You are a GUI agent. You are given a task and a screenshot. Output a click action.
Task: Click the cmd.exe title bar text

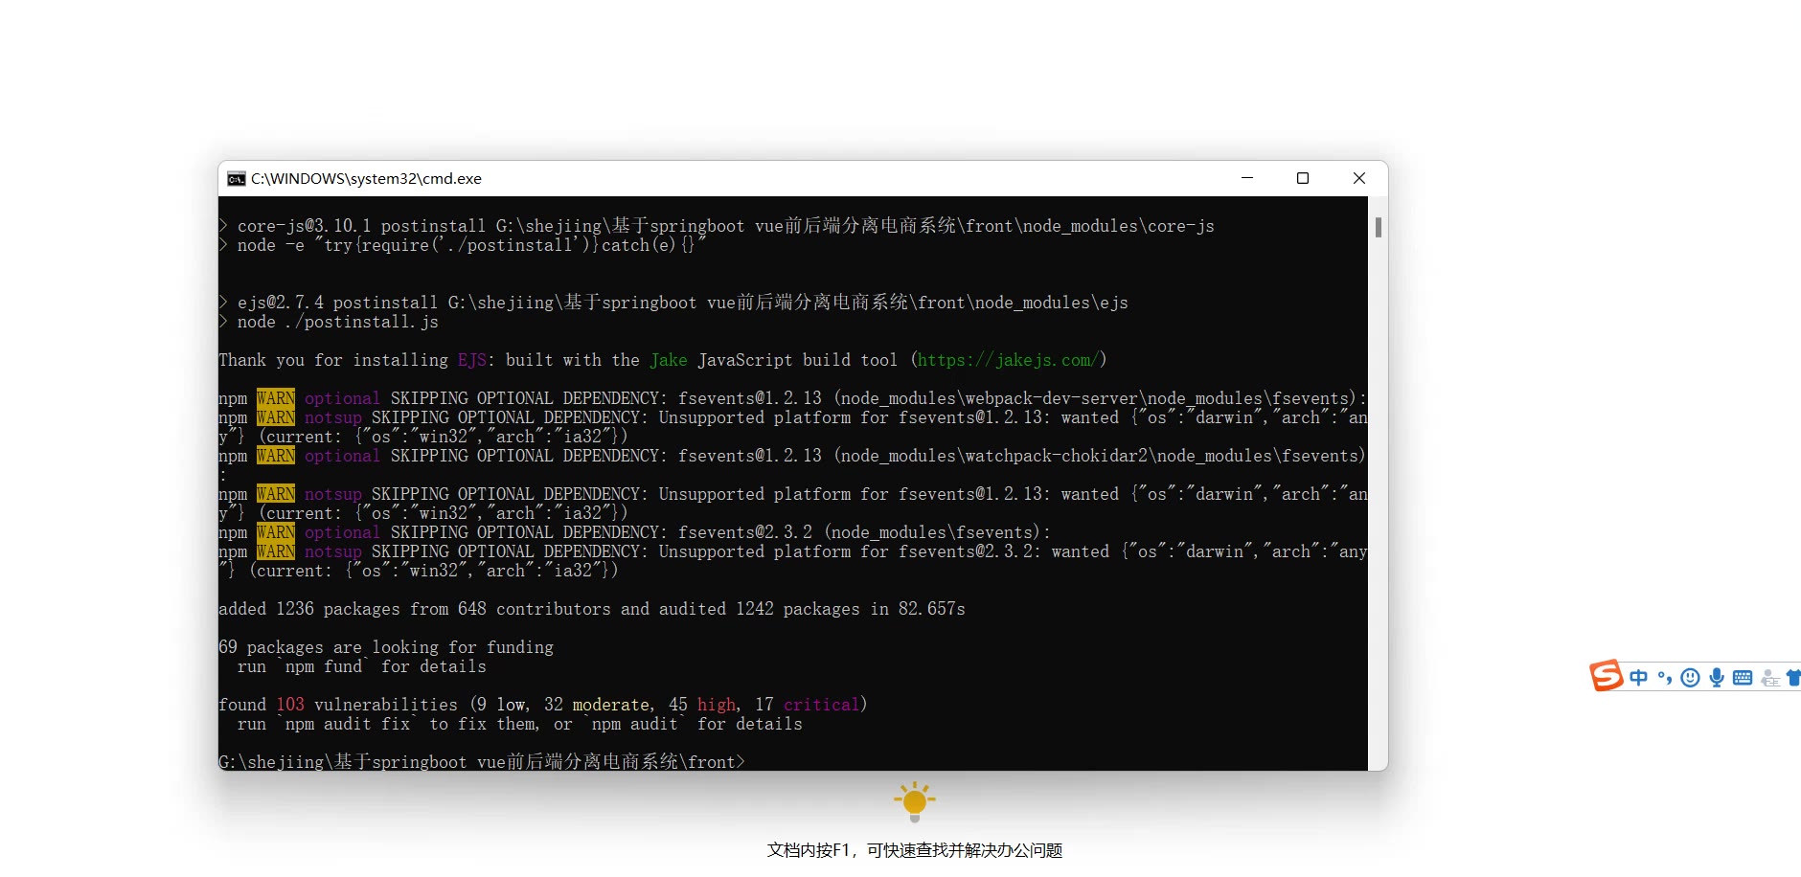click(x=366, y=179)
